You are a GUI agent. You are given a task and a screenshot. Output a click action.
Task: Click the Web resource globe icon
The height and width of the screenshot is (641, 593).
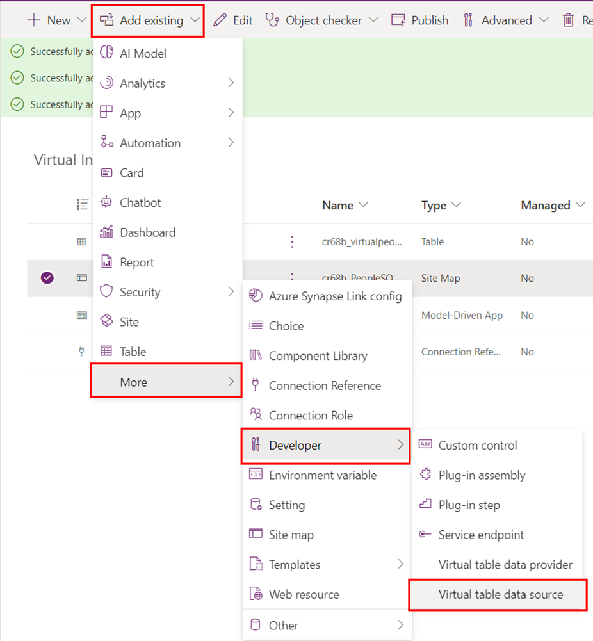tap(256, 594)
